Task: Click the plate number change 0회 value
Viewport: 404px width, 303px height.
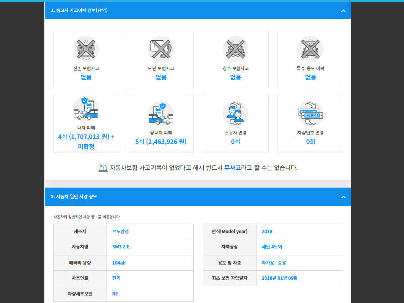Action: click(310, 142)
